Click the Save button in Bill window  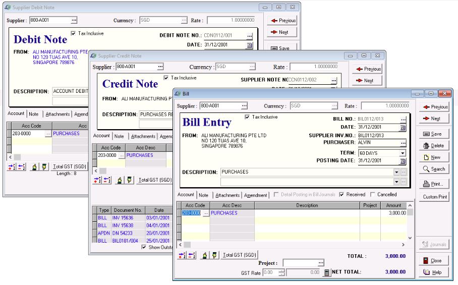tap(434, 134)
